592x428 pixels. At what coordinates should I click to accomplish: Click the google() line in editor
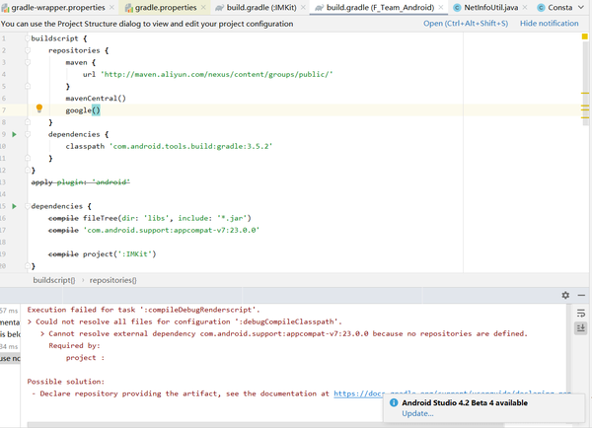tap(83, 110)
